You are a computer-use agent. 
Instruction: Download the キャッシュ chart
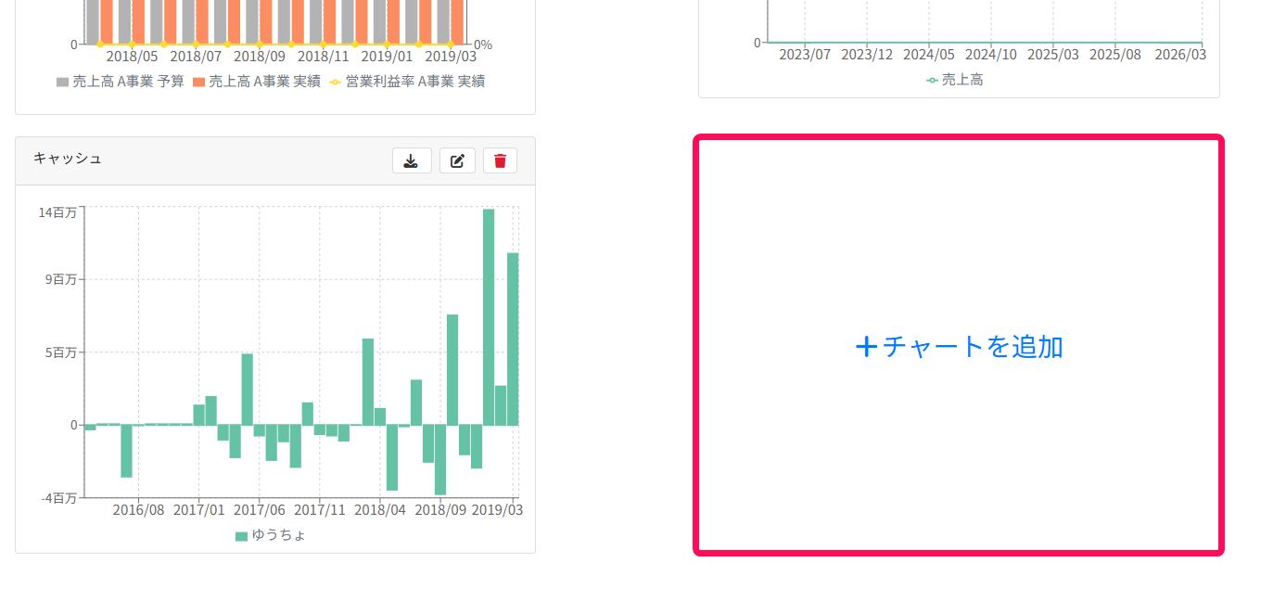pyautogui.click(x=412, y=160)
